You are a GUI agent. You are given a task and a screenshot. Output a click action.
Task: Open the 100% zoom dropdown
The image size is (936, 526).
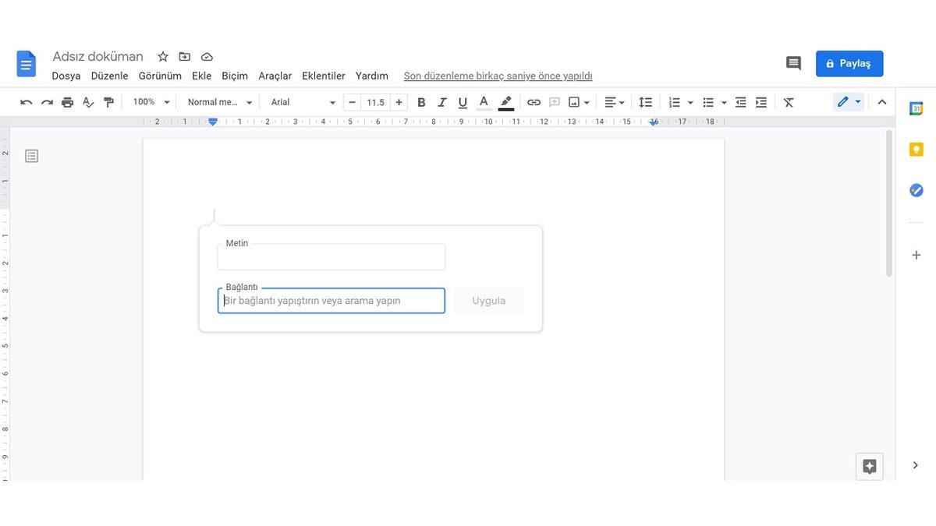pos(151,102)
